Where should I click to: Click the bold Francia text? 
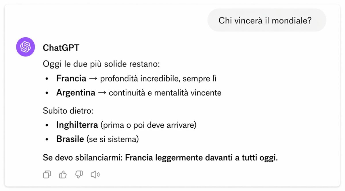point(71,78)
